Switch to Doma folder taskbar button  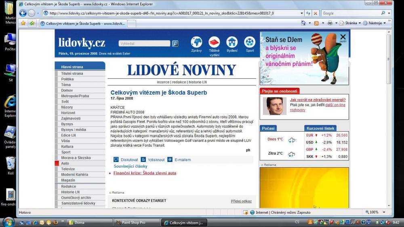coord(90,223)
